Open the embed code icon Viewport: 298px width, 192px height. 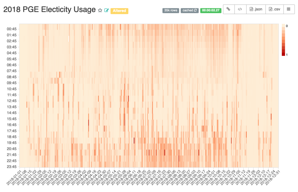pyautogui.click(x=240, y=9)
